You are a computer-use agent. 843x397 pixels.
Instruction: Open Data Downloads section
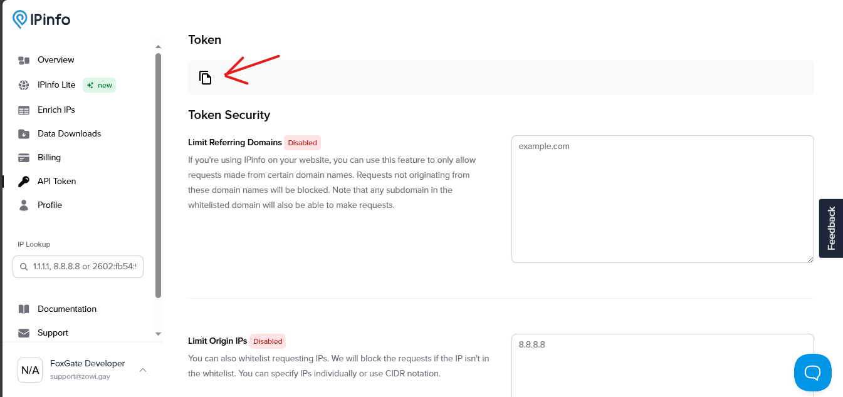point(69,134)
